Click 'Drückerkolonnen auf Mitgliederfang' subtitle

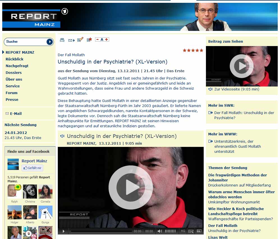[x=240, y=185]
